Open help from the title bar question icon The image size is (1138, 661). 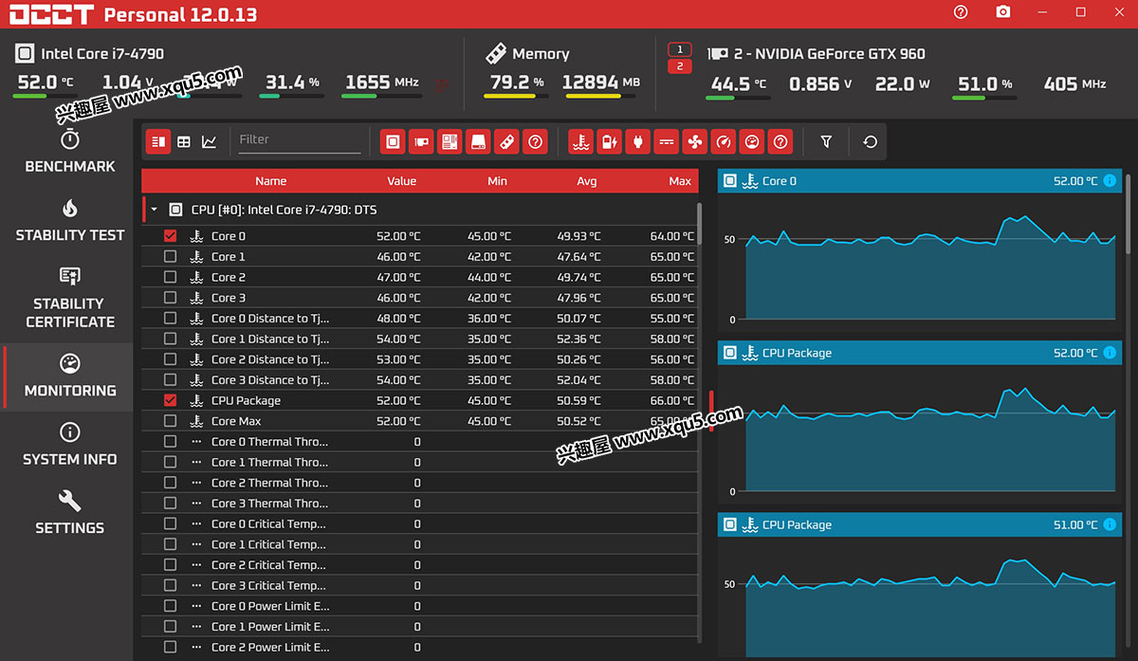point(961,12)
